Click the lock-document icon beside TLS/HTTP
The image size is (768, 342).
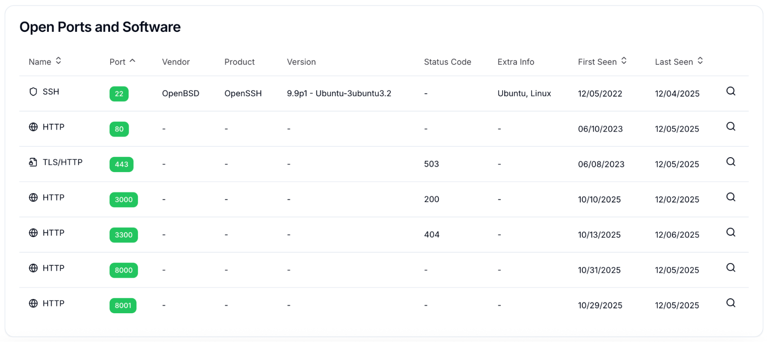33,162
